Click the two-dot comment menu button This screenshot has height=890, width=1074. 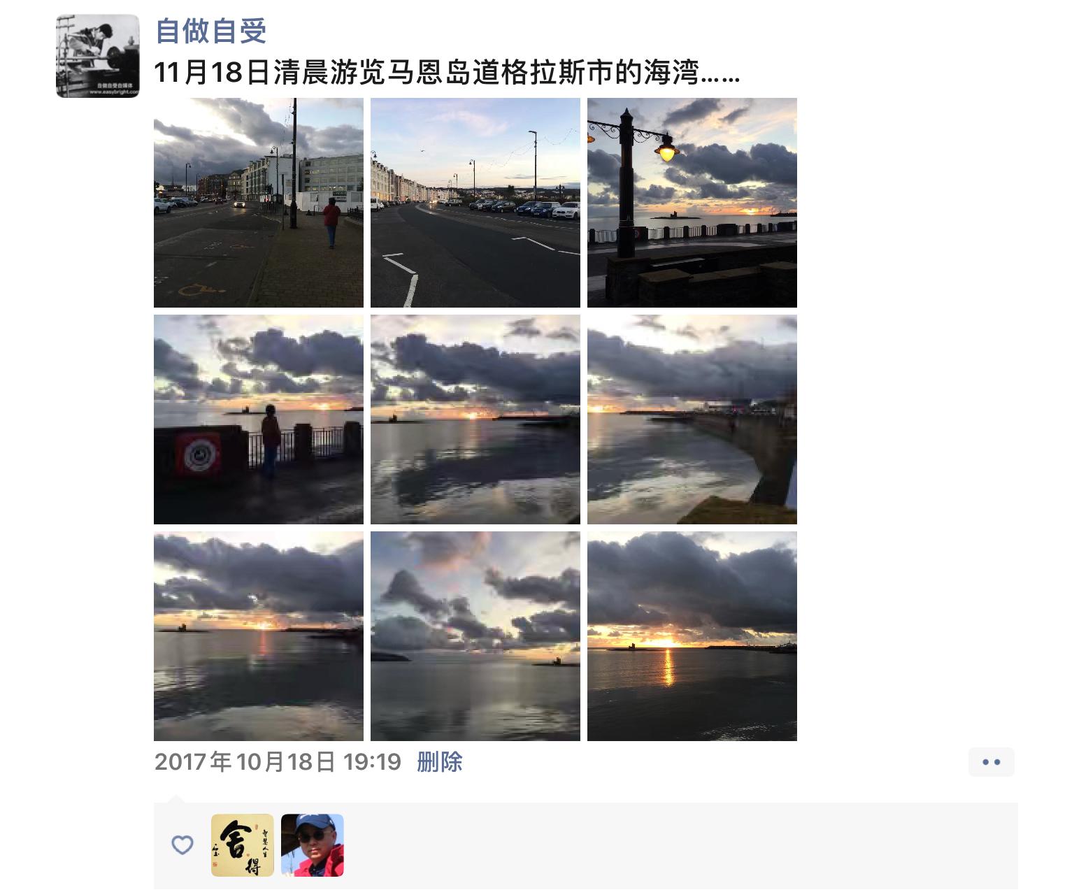coord(991,762)
